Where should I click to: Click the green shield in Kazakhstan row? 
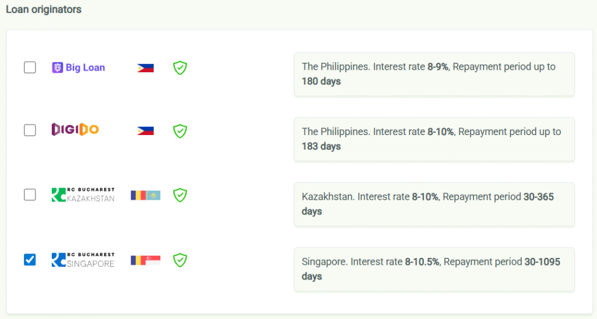click(x=180, y=195)
